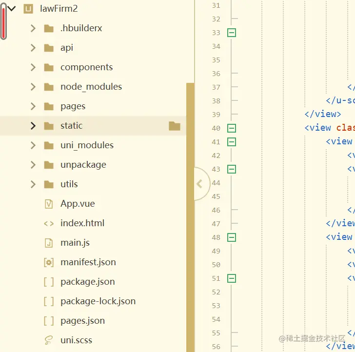Viewport: 355px width, 352px height.
Task: Click the static folder icon
Action: click(x=49, y=126)
